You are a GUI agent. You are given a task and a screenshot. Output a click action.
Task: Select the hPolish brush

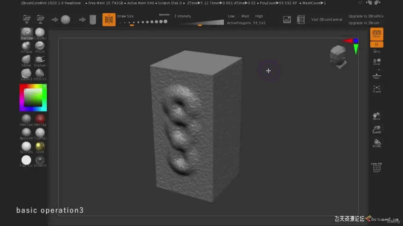pos(40,74)
